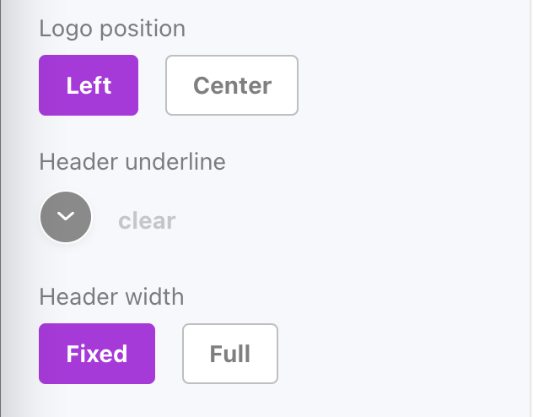Keep the logo aligned left
This screenshot has width=533, height=417.
point(89,85)
